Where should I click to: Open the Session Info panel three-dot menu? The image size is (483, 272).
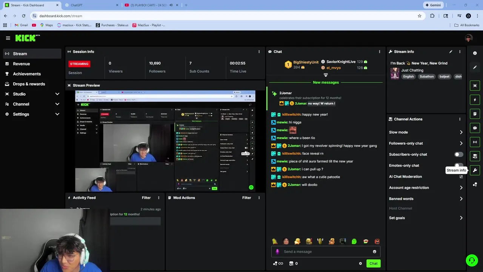click(x=259, y=52)
